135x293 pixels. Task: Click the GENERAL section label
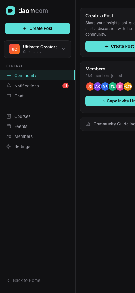tap(14, 66)
